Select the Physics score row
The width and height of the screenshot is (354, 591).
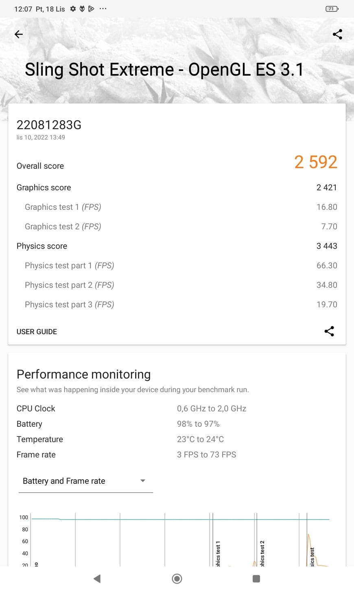pos(177,246)
